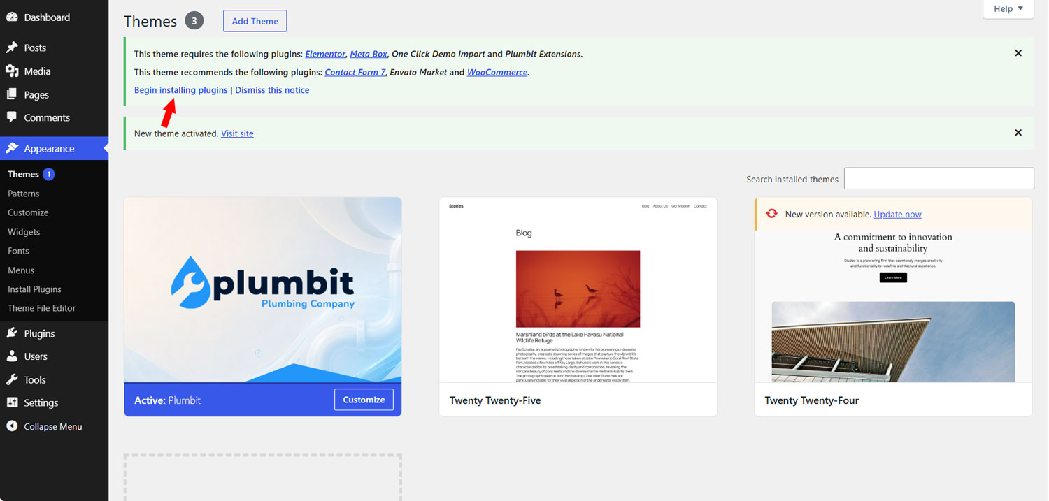Dismiss the required plugins notice with X

point(1018,53)
